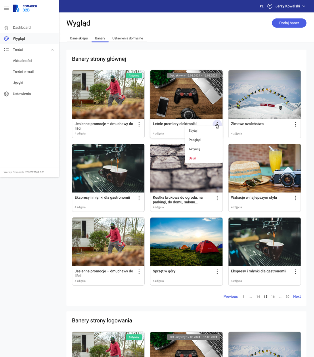Open three-dot menu for Wakacje w najlepszym stylu
This screenshot has height=357, width=314.
pos(295,198)
